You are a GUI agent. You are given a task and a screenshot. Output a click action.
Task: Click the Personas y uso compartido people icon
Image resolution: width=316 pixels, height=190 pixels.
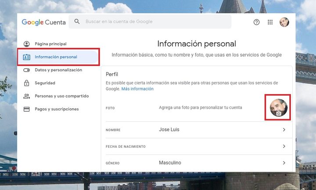click(x=27, y=96)
